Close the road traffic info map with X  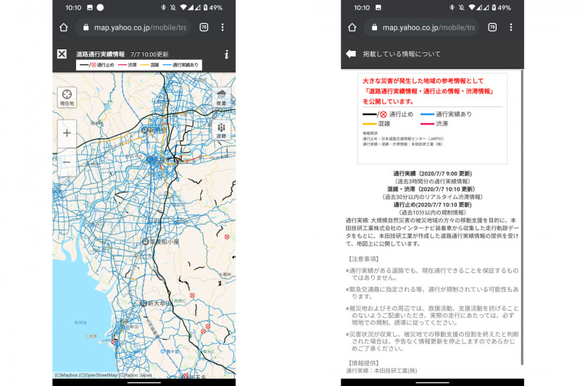(62, 54)
